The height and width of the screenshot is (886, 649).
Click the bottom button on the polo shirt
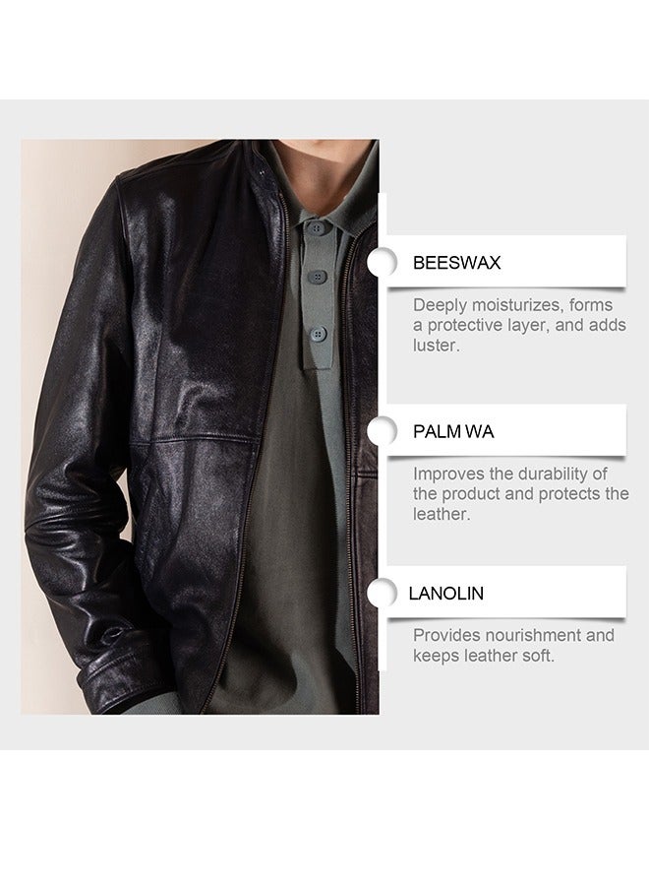319,334
